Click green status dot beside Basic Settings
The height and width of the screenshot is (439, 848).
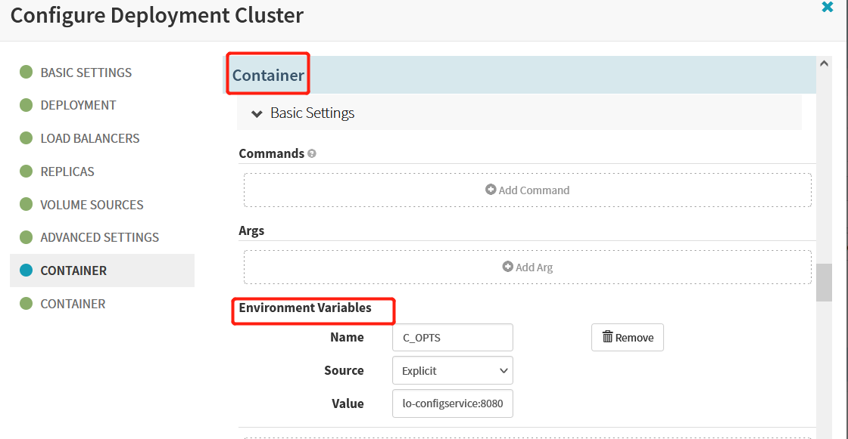26,72
